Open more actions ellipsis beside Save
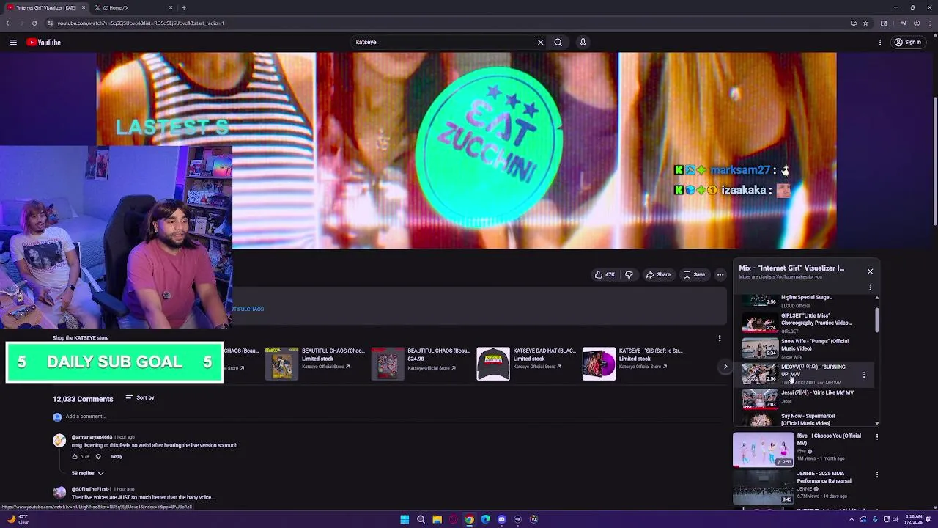Viewport: 938px width, 528px height. [x=720, y=274]
